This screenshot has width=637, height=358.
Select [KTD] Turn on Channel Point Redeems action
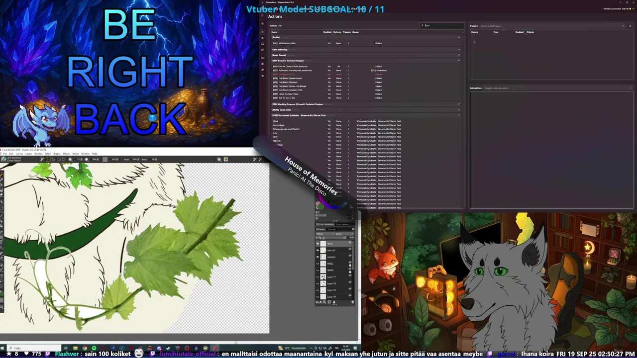click(366, 66)
